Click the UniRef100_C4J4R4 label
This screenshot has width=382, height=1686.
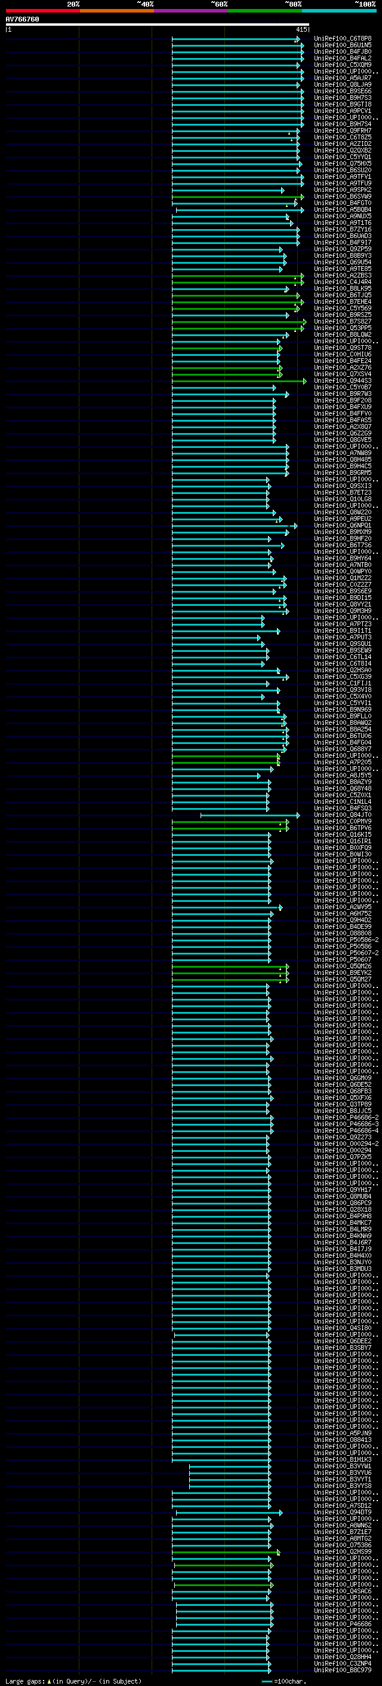[x=343, y=282]
